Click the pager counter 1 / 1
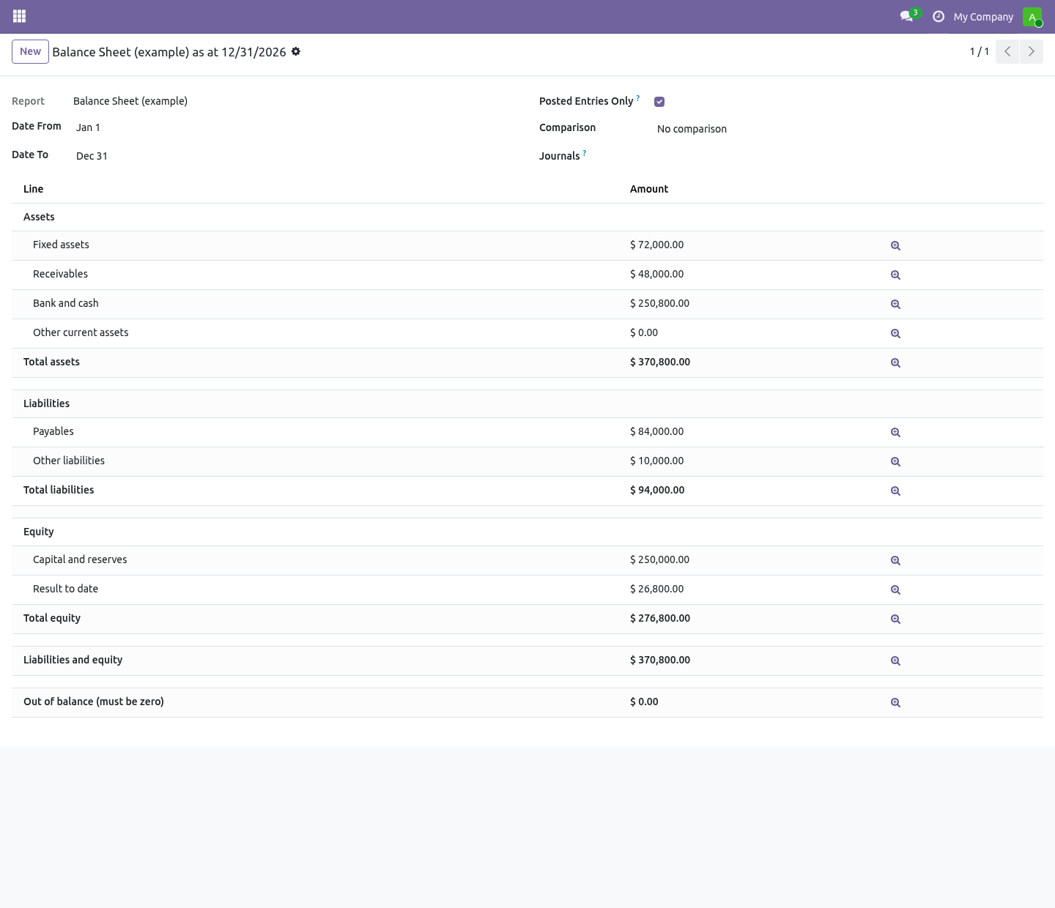Viewport: 1055px width, 908px height. point(980,51)
